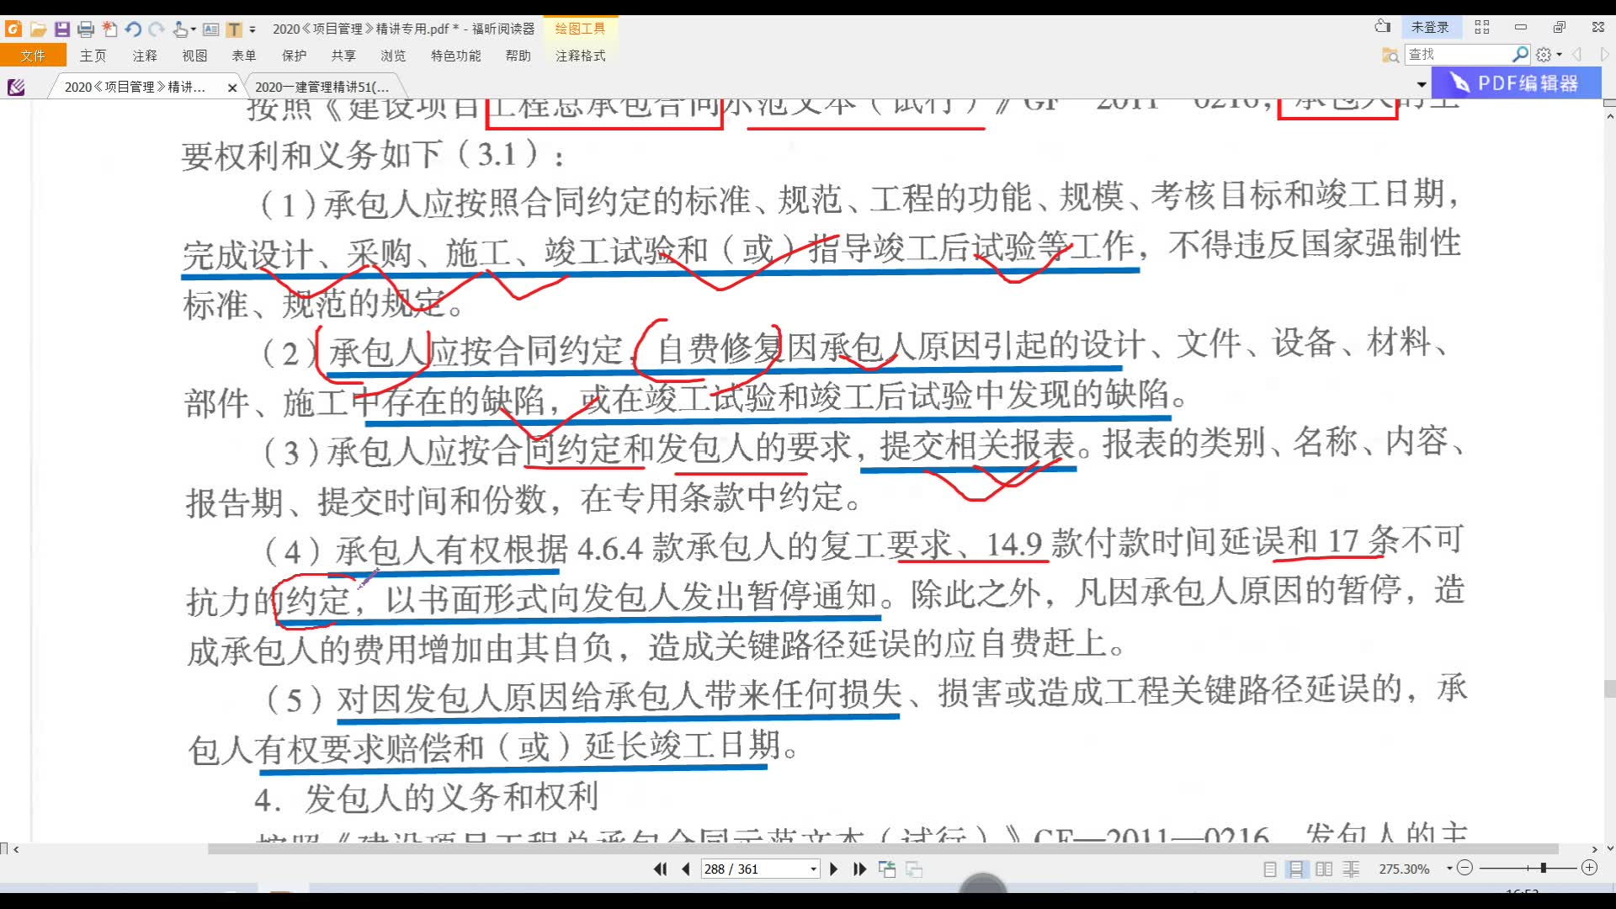Undo the last annotation

133,28
